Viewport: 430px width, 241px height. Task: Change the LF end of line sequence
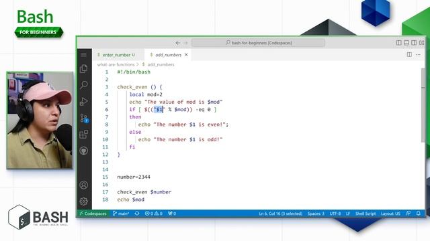[348, 214]
